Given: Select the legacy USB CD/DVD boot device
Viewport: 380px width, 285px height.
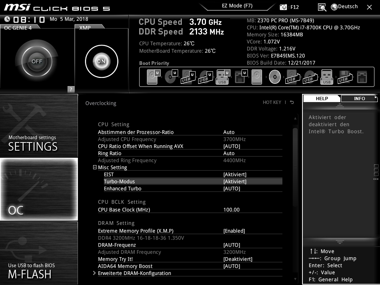Looking at the screenshot, I should pyautogui.click(x=310, y=77).
